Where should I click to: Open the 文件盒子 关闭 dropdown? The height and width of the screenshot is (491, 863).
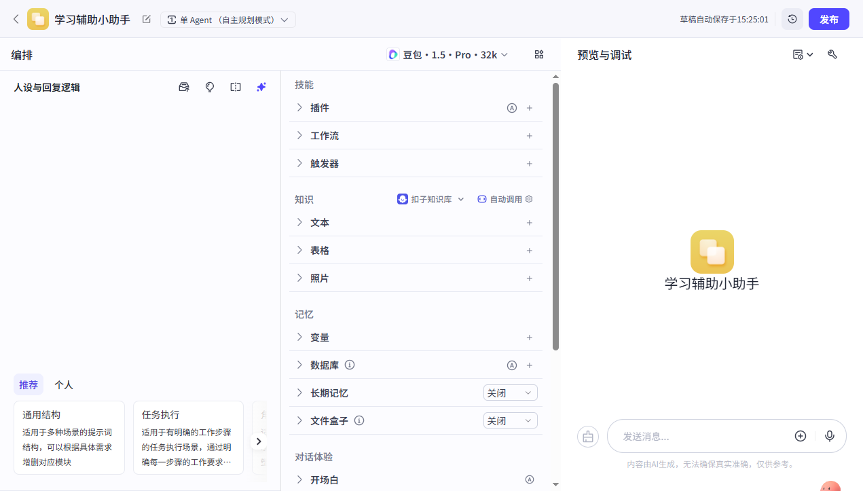(x=510, y=420)
